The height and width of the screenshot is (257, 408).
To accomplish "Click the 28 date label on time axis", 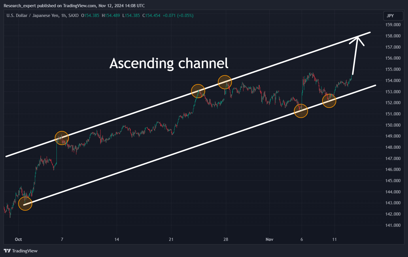I will point(226,239).
